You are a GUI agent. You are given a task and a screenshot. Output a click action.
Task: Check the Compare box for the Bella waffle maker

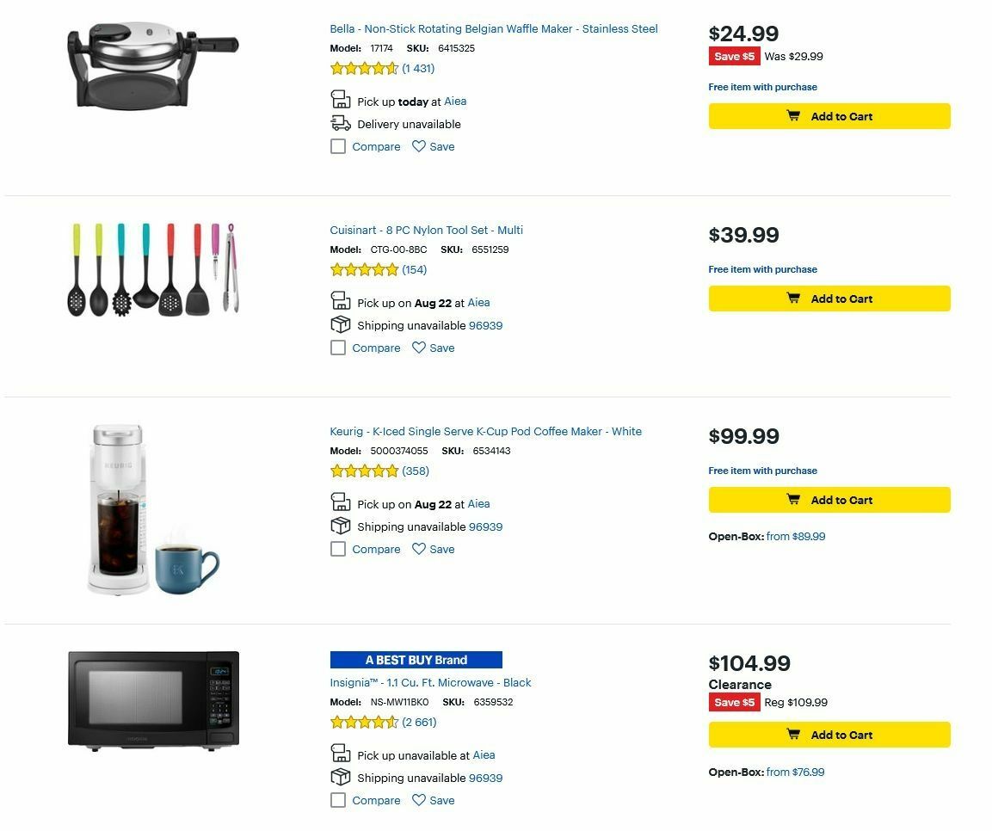338,146
